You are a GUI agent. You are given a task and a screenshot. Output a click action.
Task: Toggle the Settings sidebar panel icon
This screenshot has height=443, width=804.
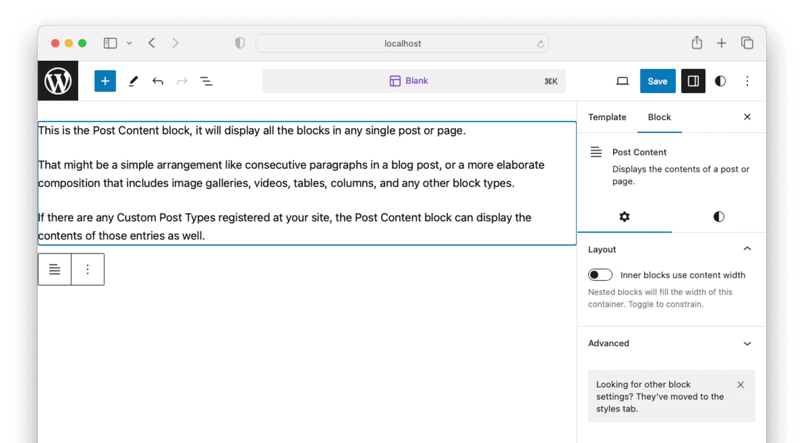pyautogui.click(x=693, y=81)
